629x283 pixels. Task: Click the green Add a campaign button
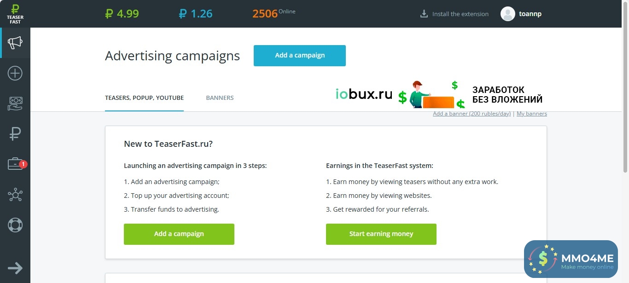179,234
